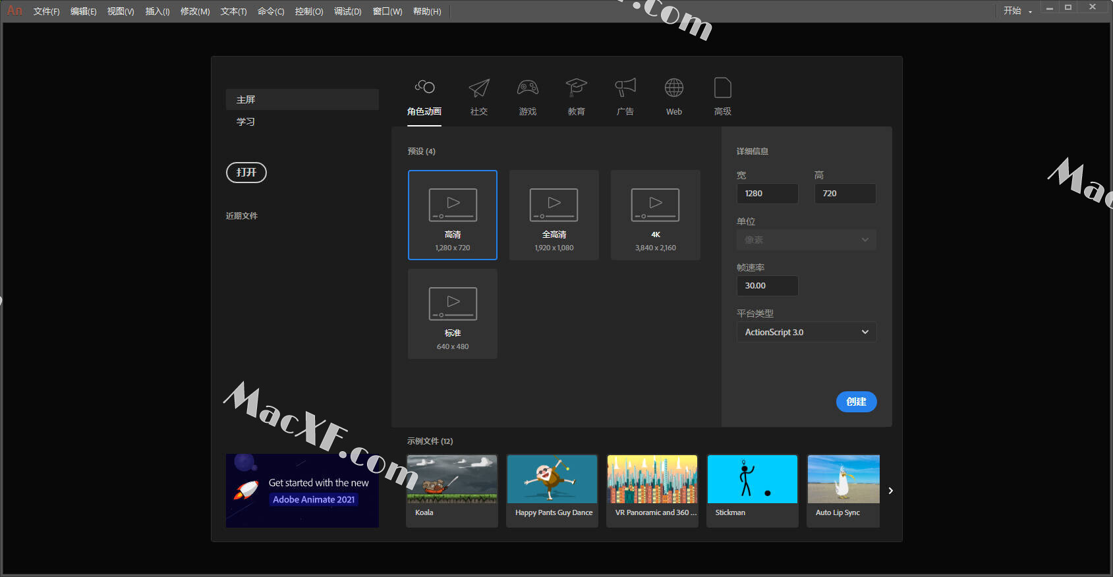
Task: Click the 打开 (Open) button
Action: pos(246,173)
